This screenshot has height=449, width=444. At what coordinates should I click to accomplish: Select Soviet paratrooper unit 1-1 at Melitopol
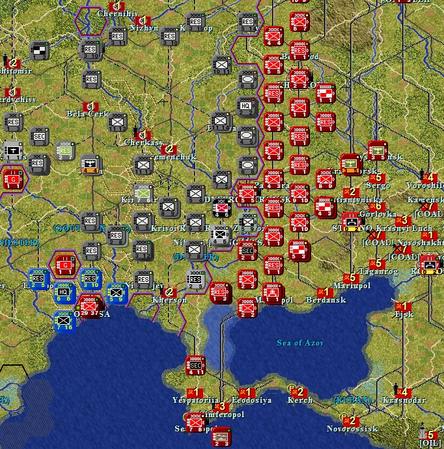pos(273,293)
